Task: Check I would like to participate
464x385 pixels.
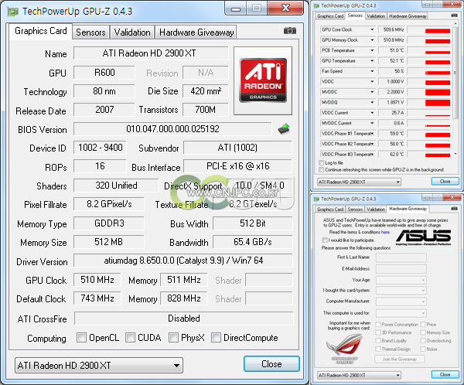Action: click(x=325, y=240)
